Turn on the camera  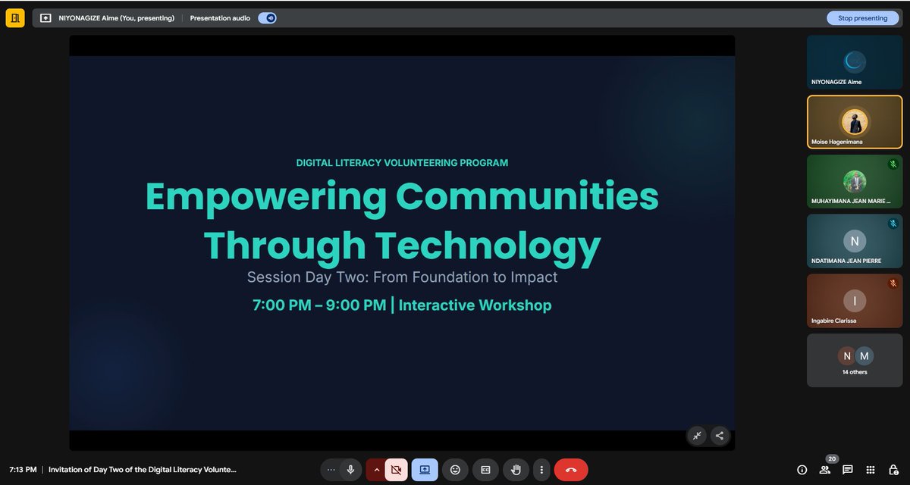point(396,470)
